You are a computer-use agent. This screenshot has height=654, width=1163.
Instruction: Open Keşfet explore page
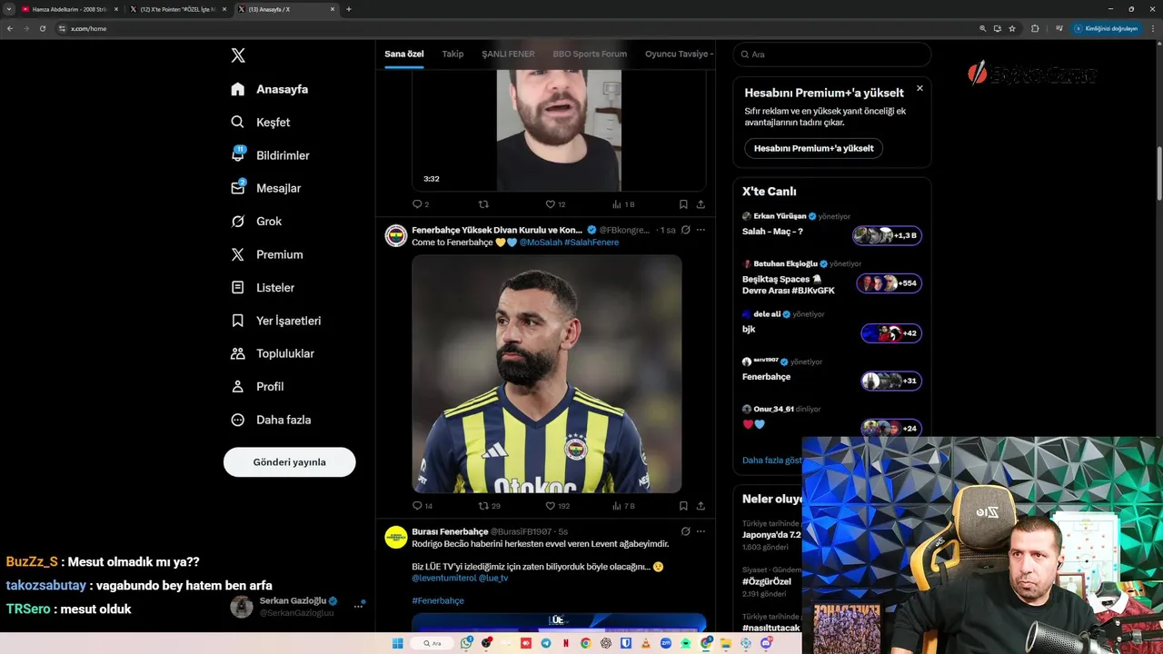[x=260, y=122]
